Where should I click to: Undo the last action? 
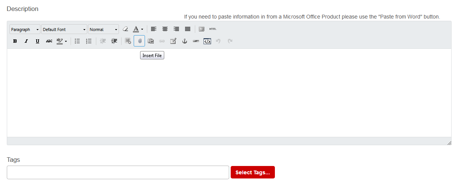coord(218,41)
